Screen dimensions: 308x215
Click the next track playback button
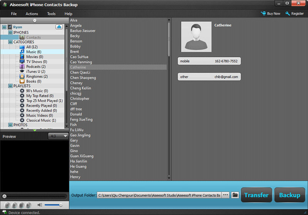(x=28, y=205)
